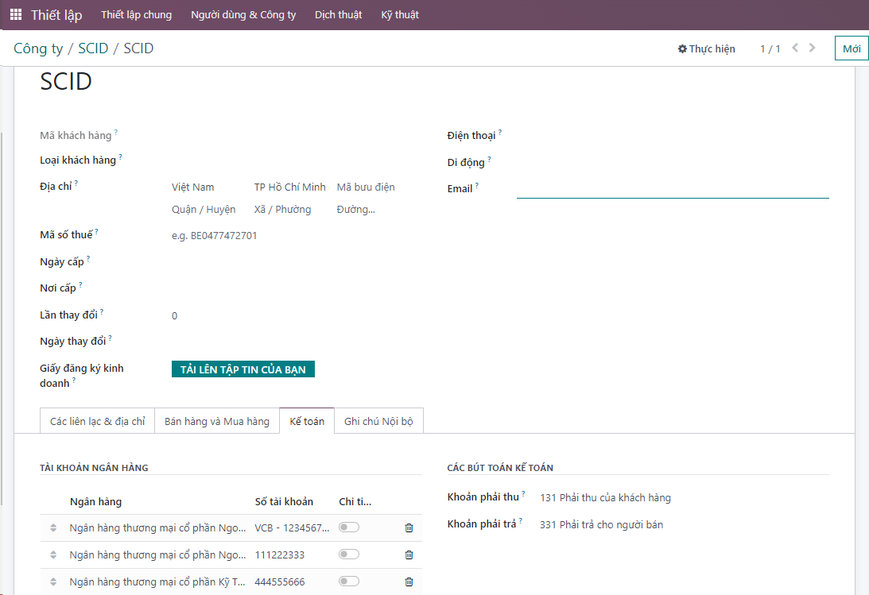Go to previous record arrow
The width and height of the screenshot is (869, 595).
coord(795,48)
